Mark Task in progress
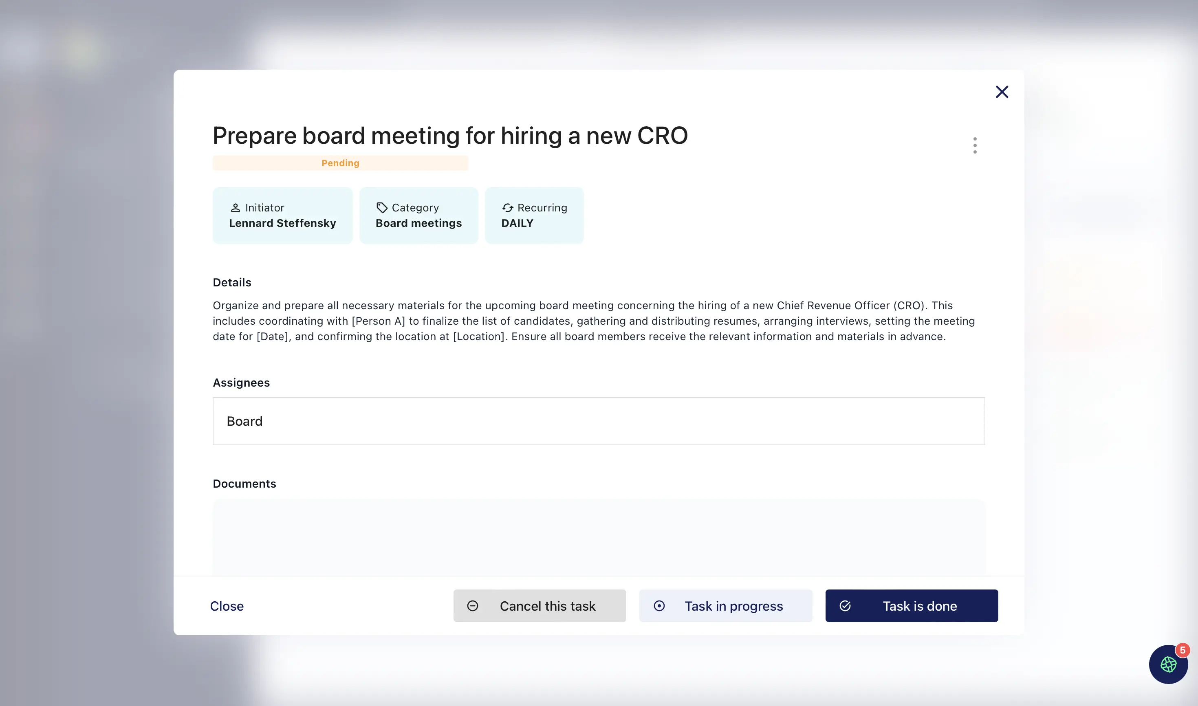The height and width of the screenshot is (706, 1198). point(726,606)
